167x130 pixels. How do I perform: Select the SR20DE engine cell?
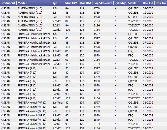click(x=133, y=17)
